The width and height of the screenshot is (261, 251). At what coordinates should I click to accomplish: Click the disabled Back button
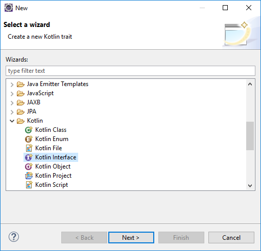pyautogui.click(x=84, y=238)
